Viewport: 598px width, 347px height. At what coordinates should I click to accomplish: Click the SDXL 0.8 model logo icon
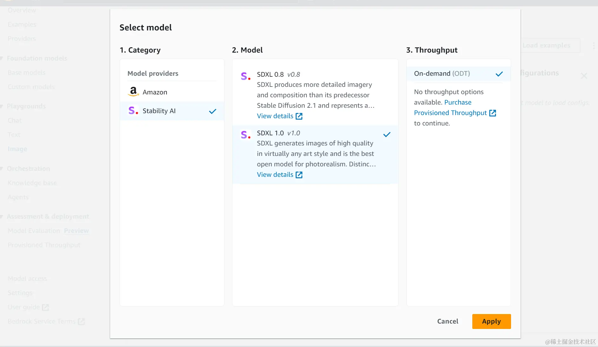click(245, 76)
